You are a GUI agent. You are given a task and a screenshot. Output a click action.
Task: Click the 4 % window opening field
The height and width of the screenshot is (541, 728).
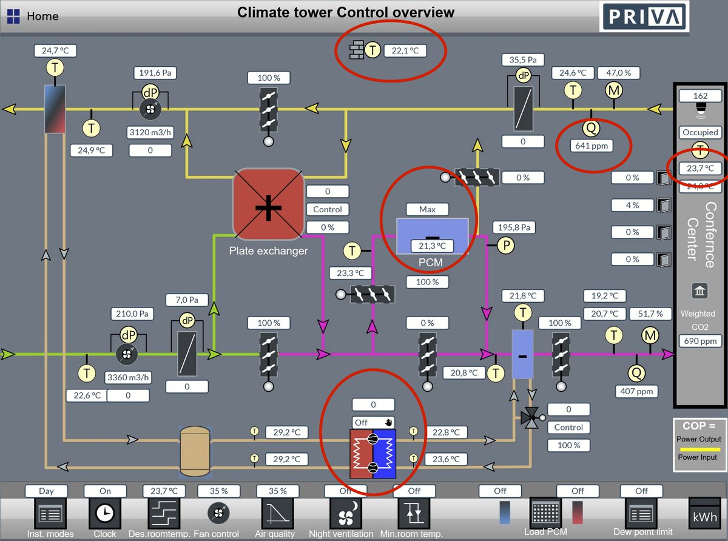coord(632,205)
